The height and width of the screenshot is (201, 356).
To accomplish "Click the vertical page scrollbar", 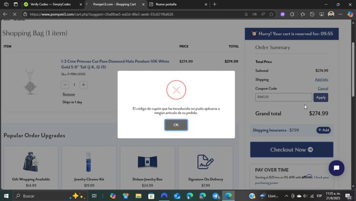I will point(353,70).
